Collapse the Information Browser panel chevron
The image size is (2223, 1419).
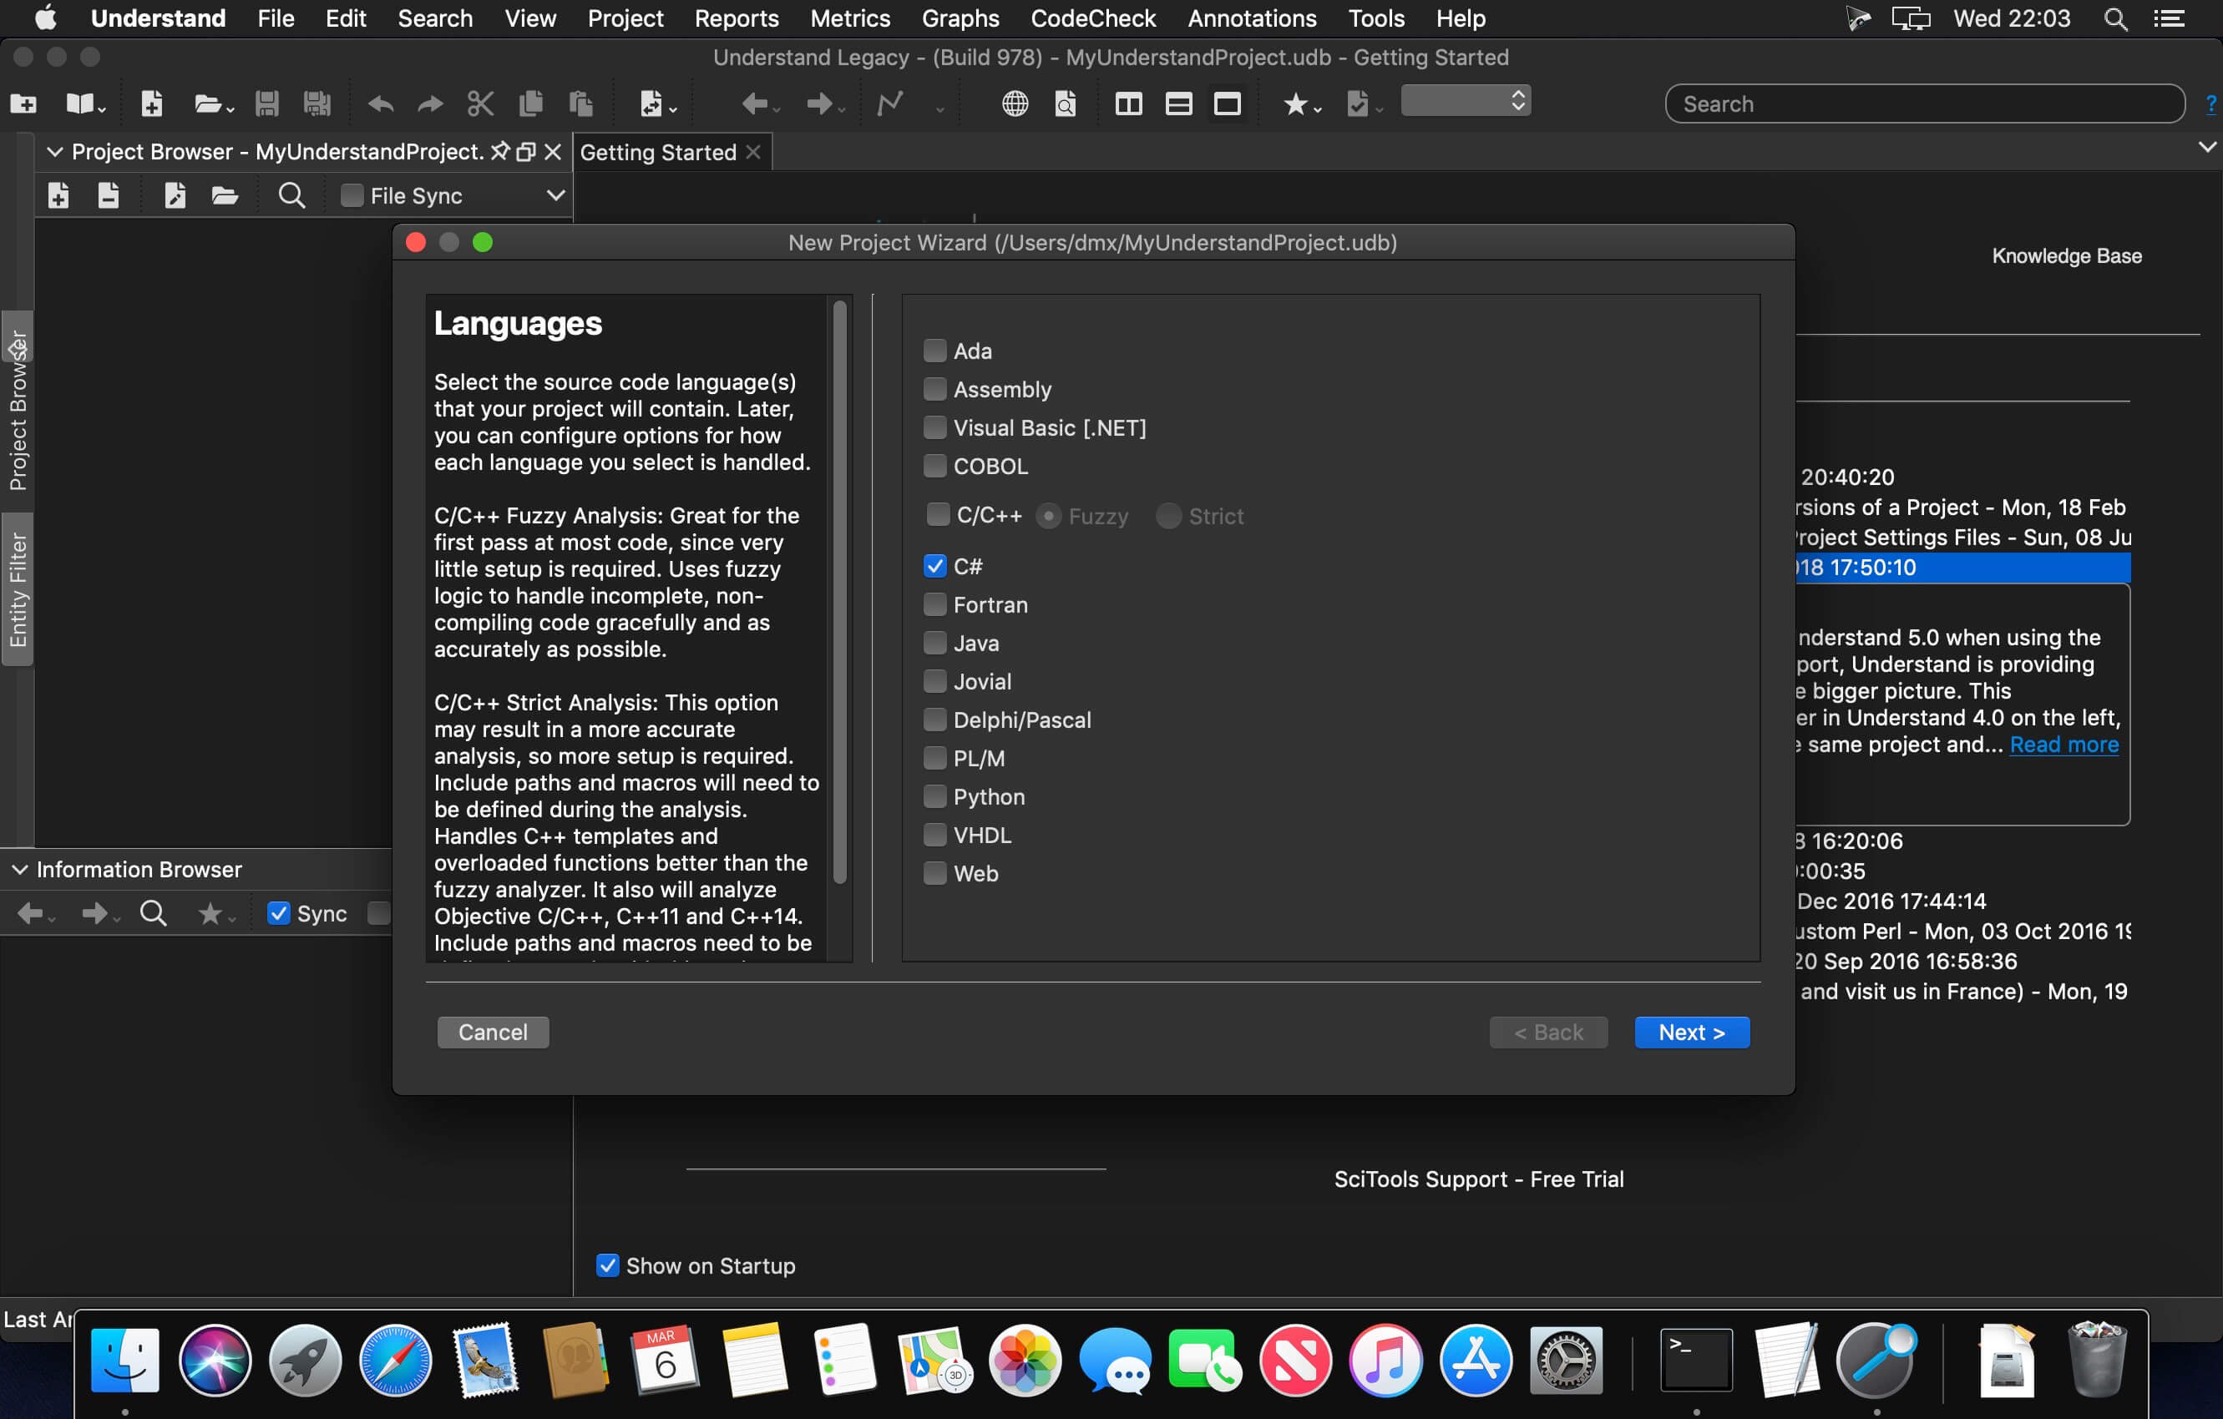(x=19, y=869)
